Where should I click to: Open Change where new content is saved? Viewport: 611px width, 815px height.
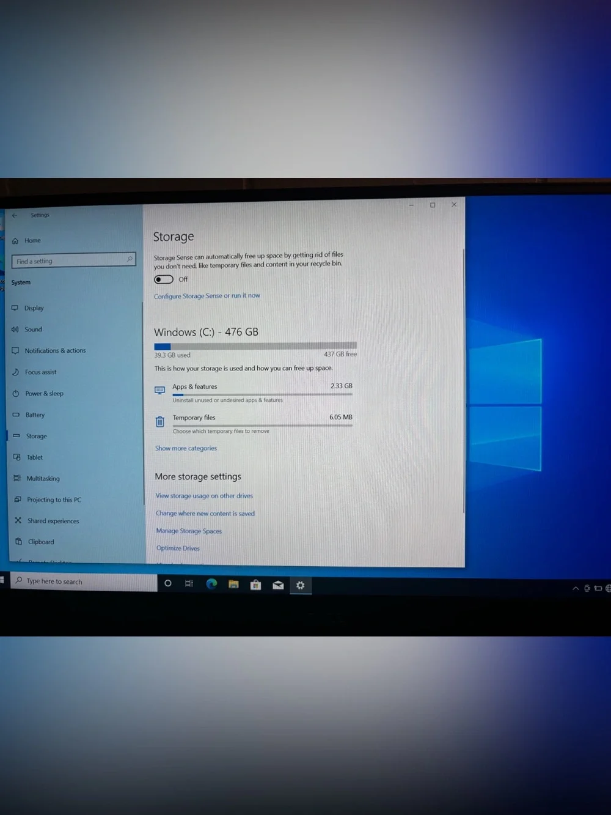pyautogui.click(x=205, y=514)
